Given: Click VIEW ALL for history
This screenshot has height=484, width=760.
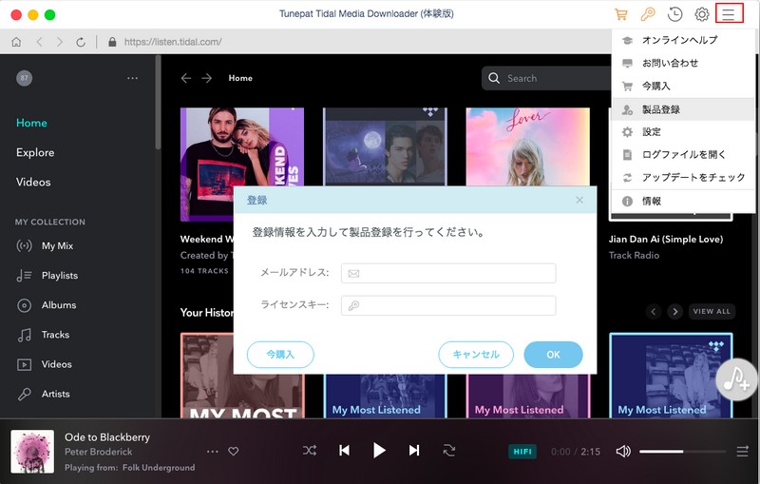Looking at the screenshot, I should (712, 311).
